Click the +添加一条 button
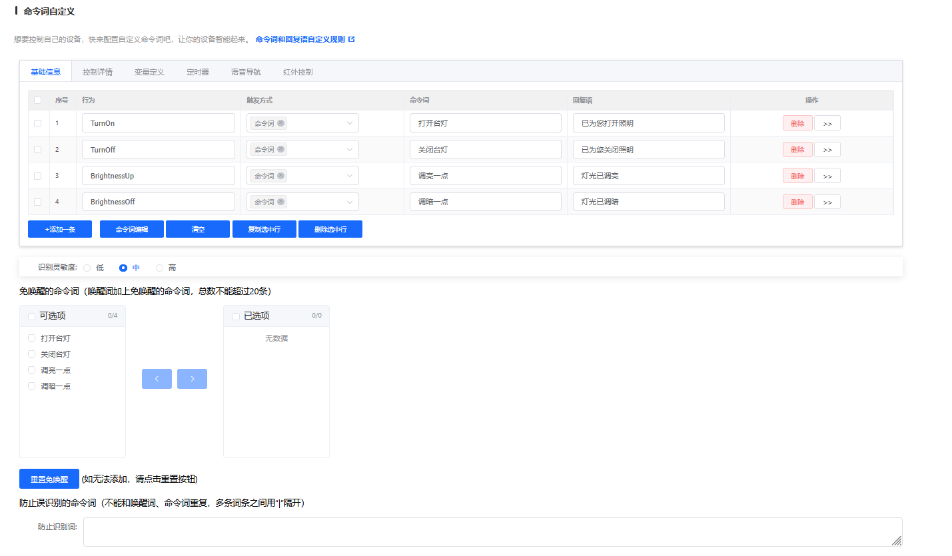Screen dimensions: 952x556 click(60, 229)
